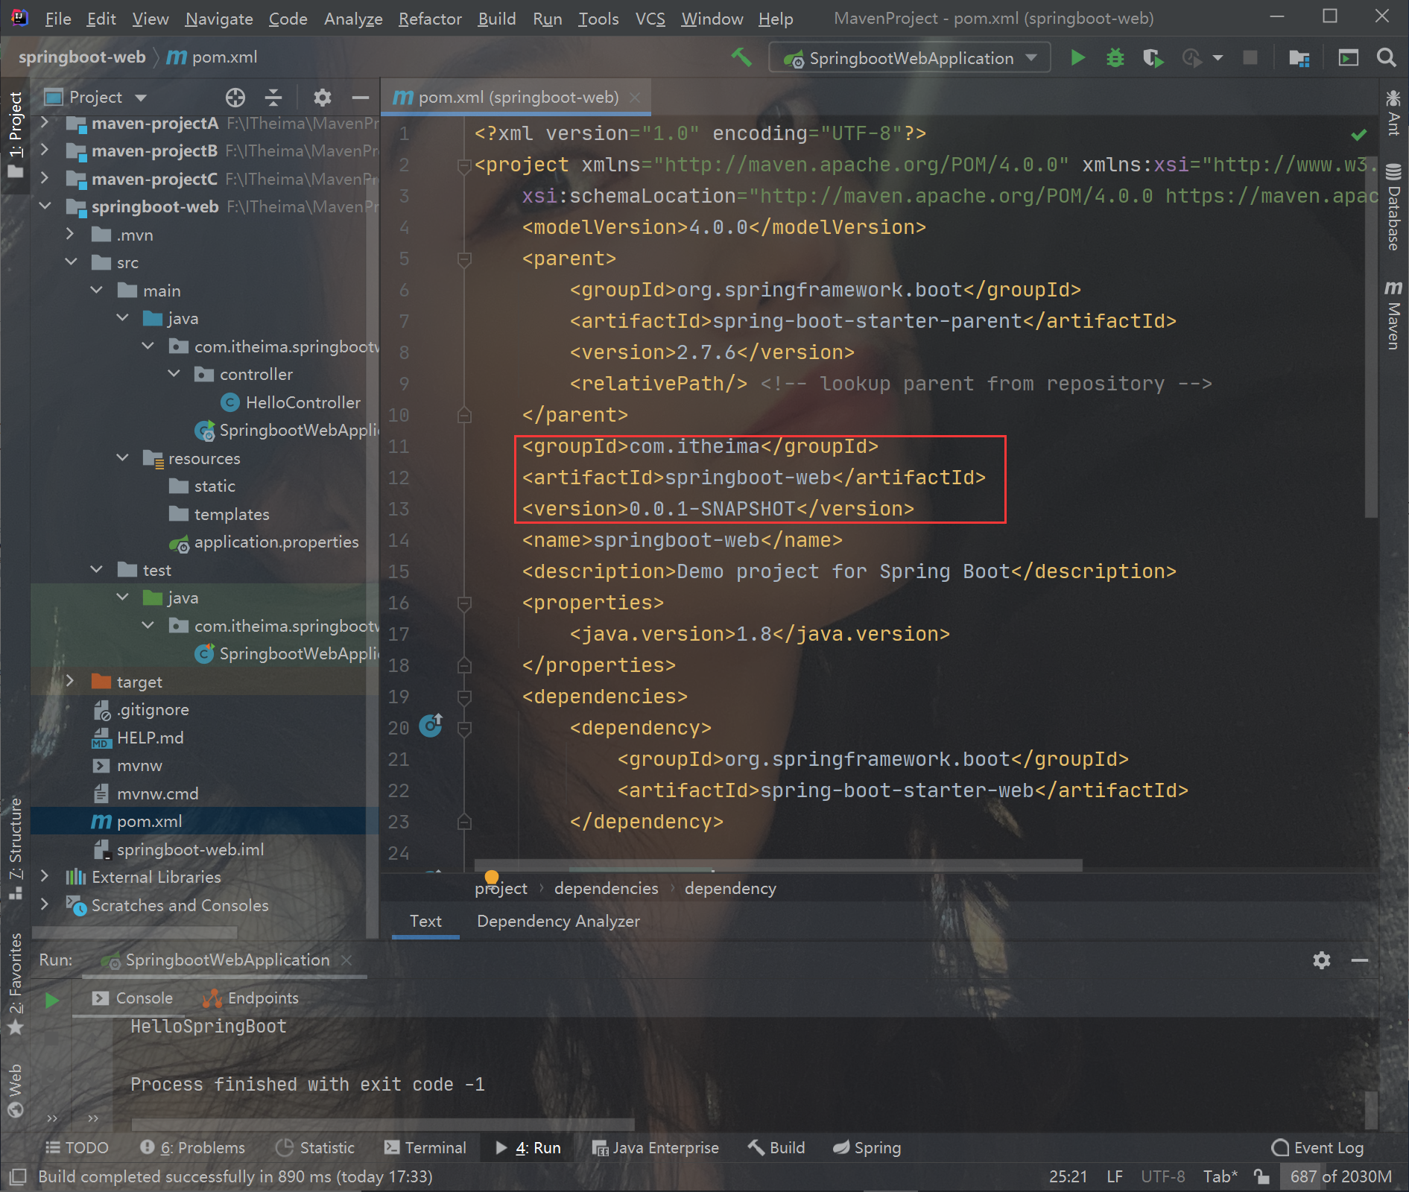Close SpringbootWebApplication run tab

tap(346, 960)
